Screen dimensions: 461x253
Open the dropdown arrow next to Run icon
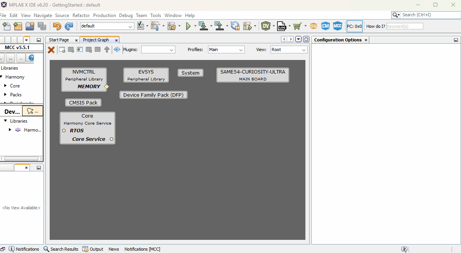[x=195, y=26]
